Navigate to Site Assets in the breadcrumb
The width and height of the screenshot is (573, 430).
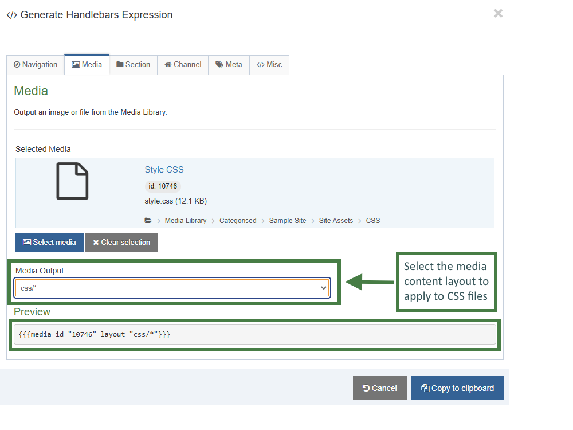pyautogui.click(x=336, y=220)
